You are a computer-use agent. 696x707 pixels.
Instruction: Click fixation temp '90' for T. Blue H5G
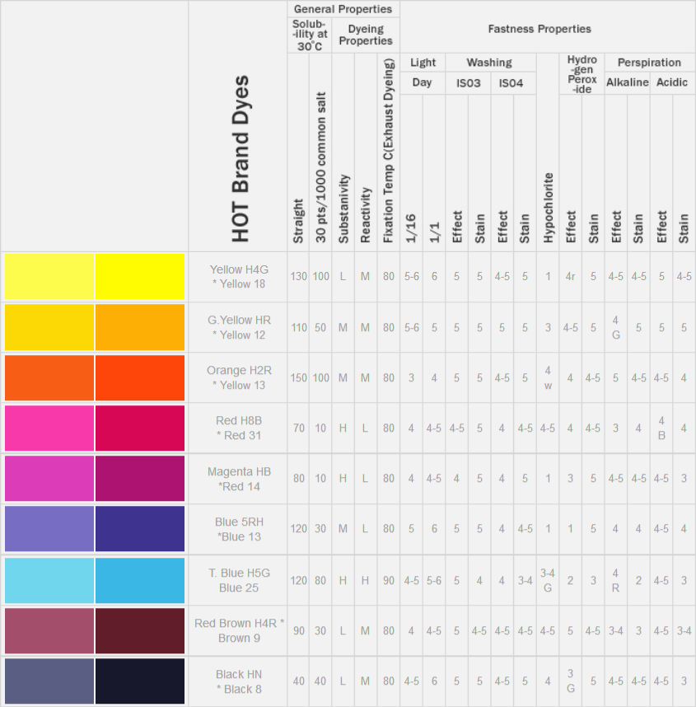pos(389,580)
